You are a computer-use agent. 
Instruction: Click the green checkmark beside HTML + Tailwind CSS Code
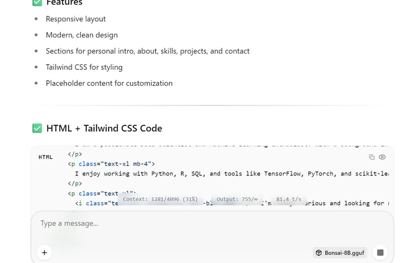point(37,128)
